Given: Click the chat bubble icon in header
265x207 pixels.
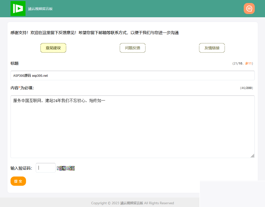Looking at the screenshot, I should point(249,8).
